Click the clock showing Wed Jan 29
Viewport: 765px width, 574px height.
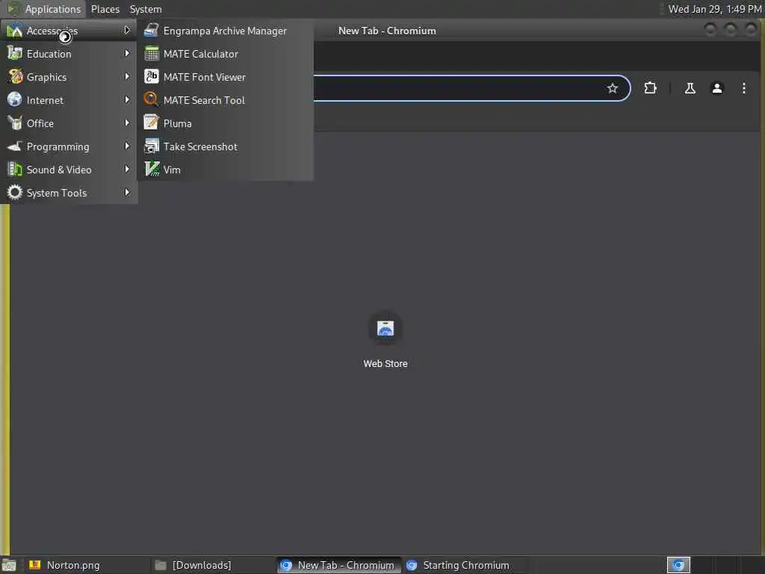(x=715, y=9)
